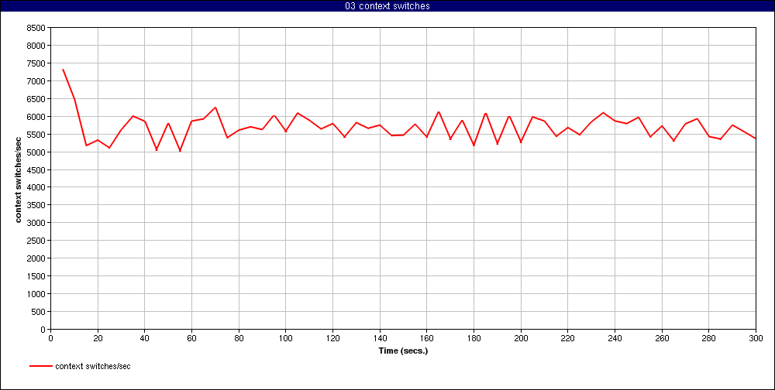Click the 500 y-axis label
This screenshot has height=390, width=775.
coord(40,312)
